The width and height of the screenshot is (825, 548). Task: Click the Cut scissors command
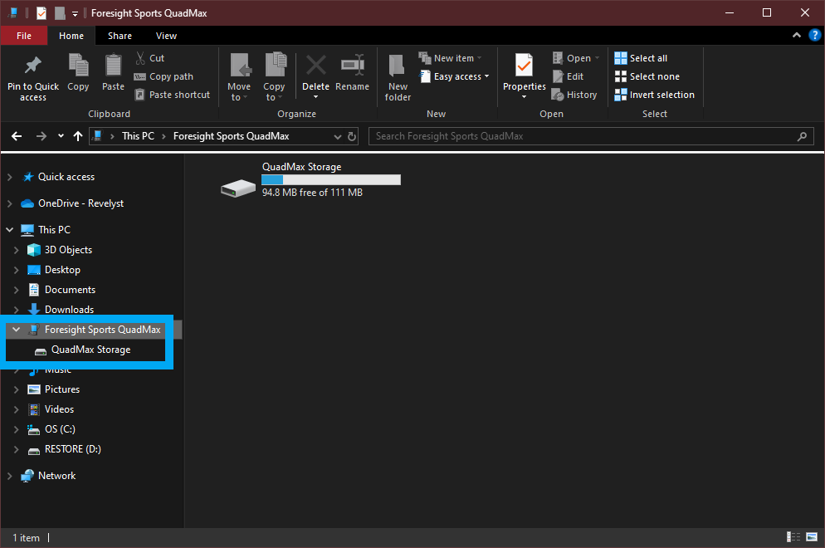pyautogui.click(x=150, y=58)
